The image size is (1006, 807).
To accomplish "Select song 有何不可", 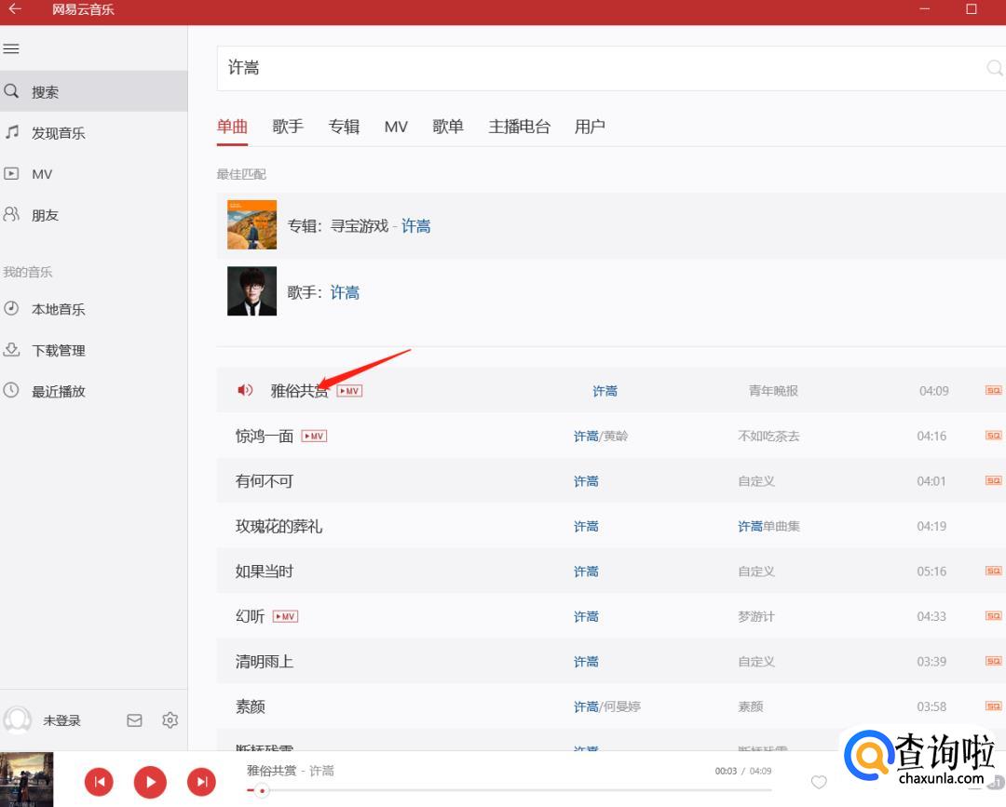I will (x=265, y=481).
